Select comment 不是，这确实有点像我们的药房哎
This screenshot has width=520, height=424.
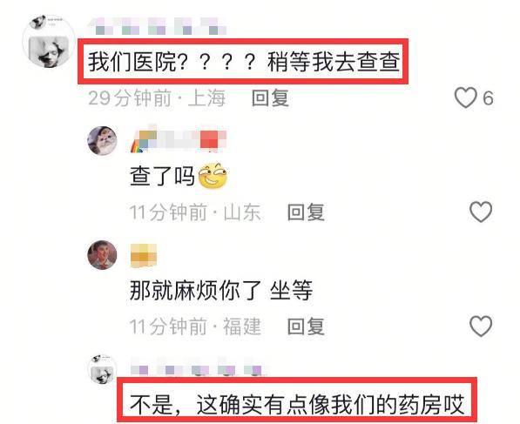point(297,405)
